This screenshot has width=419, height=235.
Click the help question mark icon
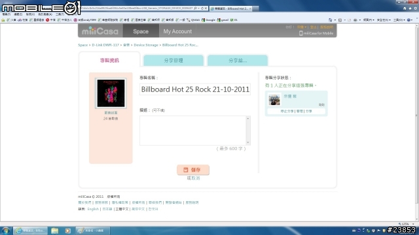(409, 20)
